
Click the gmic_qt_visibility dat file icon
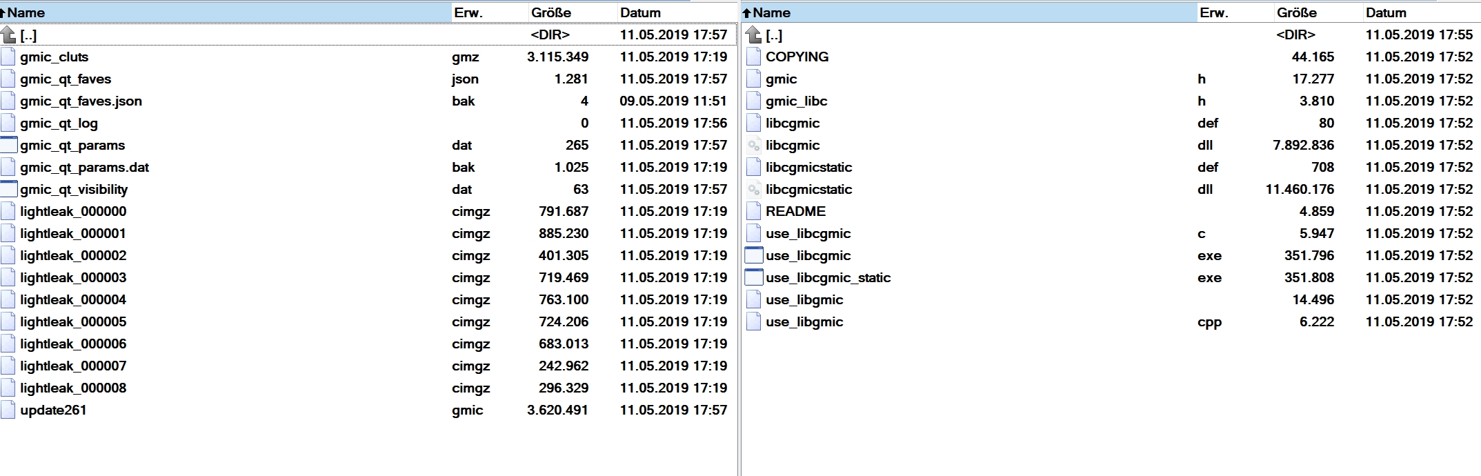click(x=8, y=189)
